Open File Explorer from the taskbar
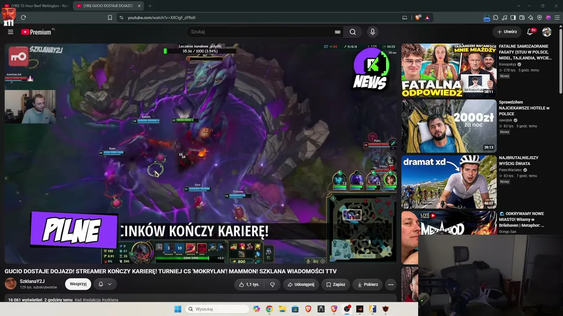This screenshot has height=316, width=563. tap(282, 309)
